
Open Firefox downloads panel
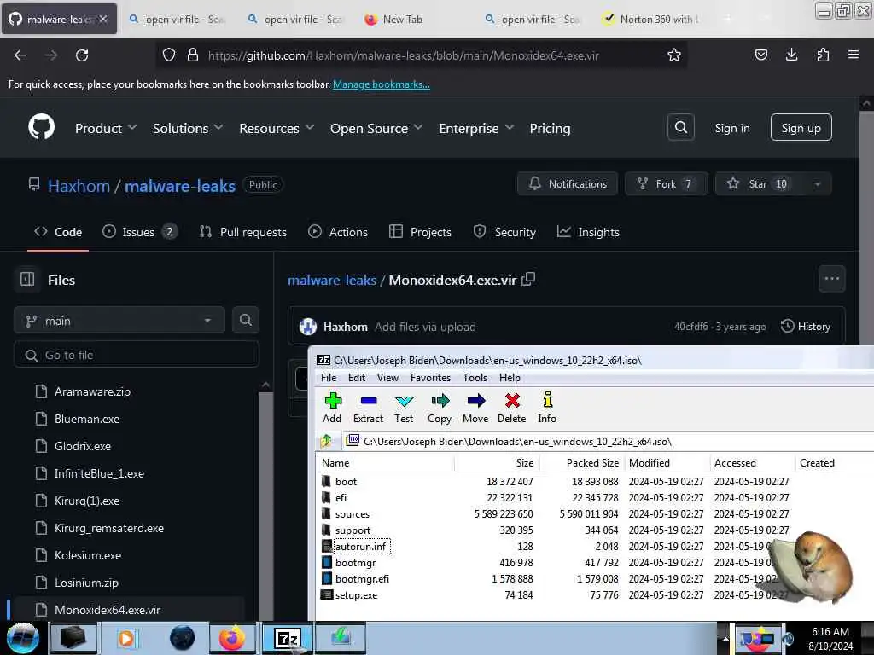point(791,55)
